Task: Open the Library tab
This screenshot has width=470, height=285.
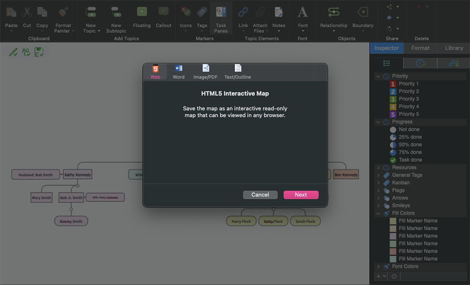Action: pos(454,48)
